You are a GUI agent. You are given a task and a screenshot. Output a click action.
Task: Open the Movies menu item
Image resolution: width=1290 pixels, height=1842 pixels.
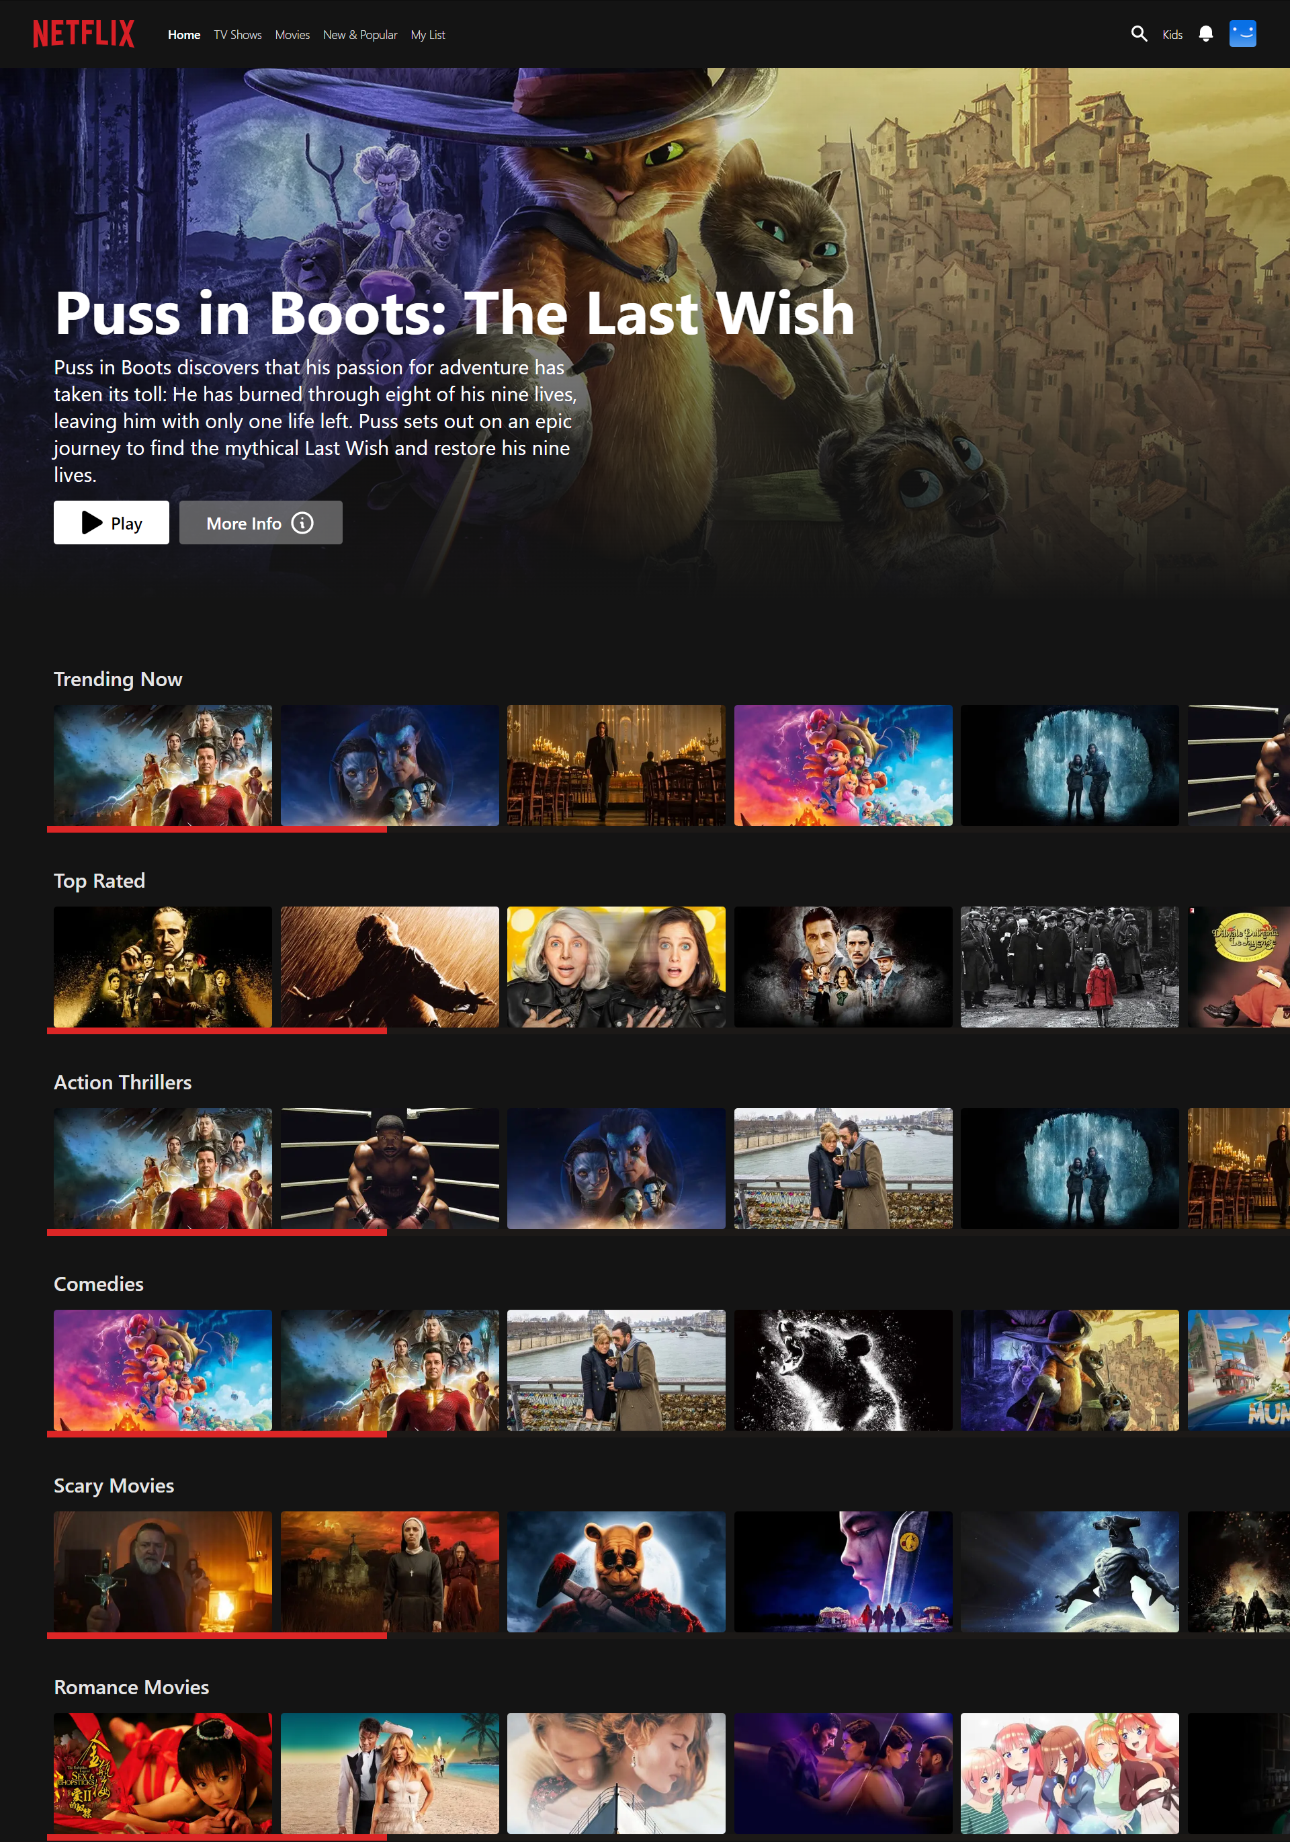pyautogui.click(x=292, y=34)
